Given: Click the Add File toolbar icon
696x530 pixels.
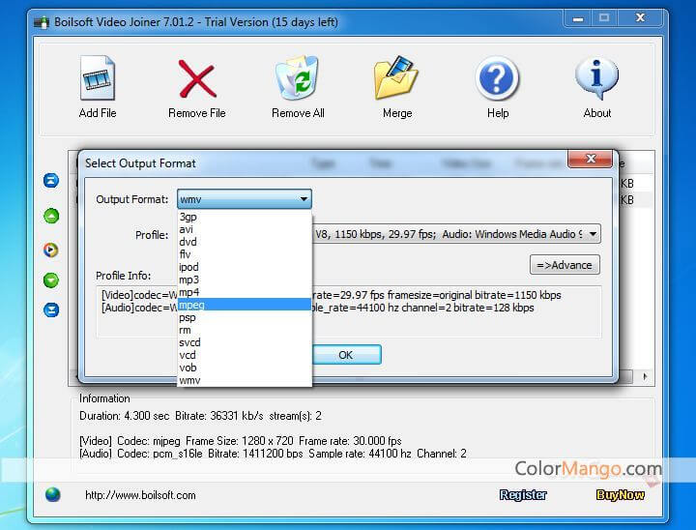Looking at the screenshot, I should pos(97,79).
